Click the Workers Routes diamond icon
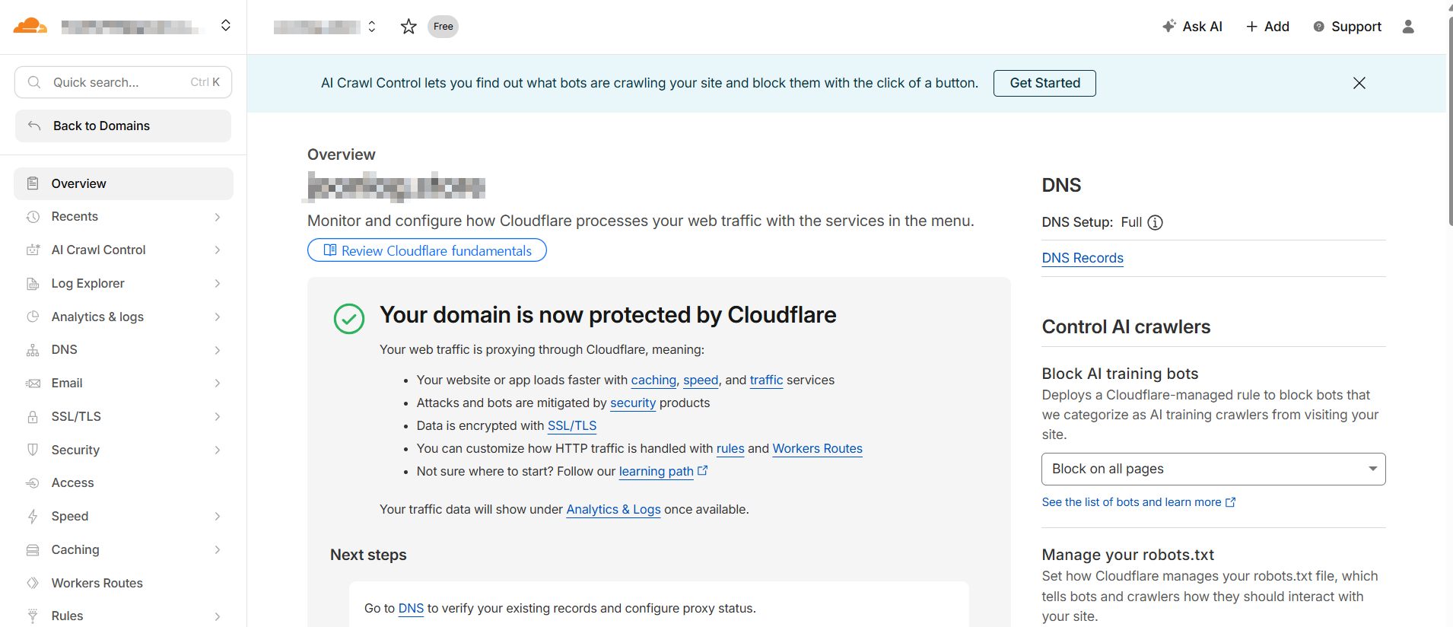The height and width of the screenshot is (627, 1453). (33, 583)
